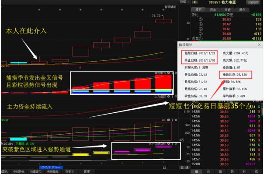Viewport: 264px width, 174px height.
Task: Select the 14:57 trade row with 486
Action: [x=226, y=159]
